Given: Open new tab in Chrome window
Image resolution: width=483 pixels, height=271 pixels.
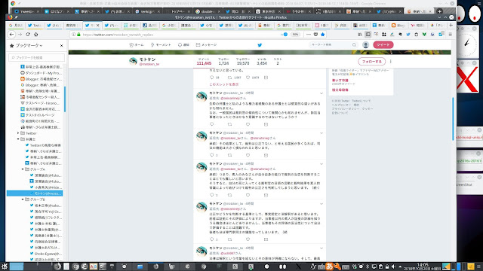Looking at the screenshot, I should pos(439,11).
